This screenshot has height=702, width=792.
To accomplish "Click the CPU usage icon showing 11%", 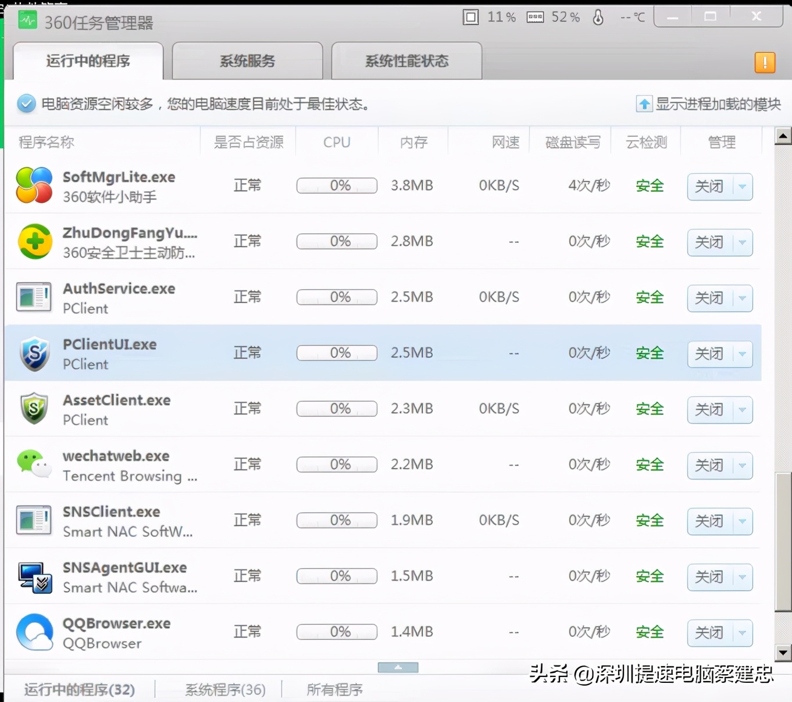I will [471, 17].
